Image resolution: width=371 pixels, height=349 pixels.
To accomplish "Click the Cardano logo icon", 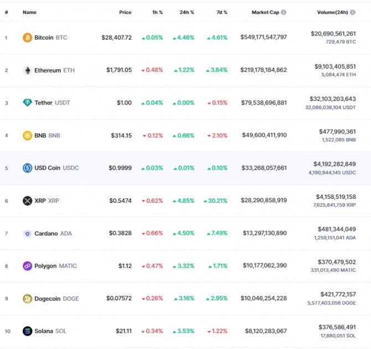I will pos(28,233).
